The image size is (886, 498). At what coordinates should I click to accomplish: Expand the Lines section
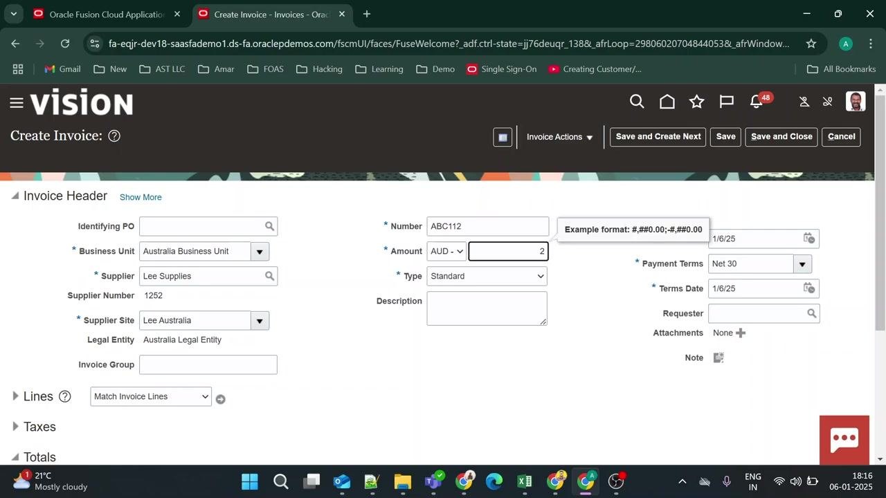(x=15, y=396)
